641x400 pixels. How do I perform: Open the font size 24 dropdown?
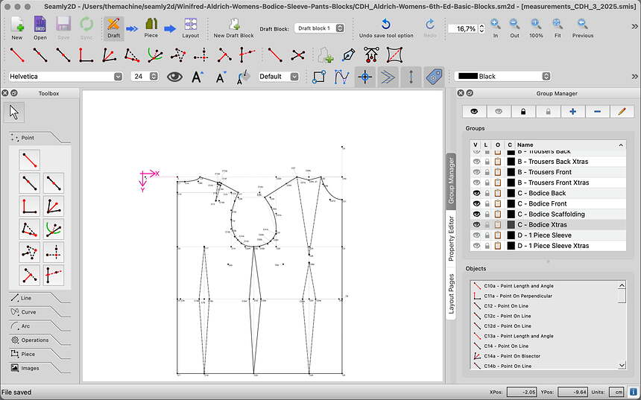(x=145, y=77)
